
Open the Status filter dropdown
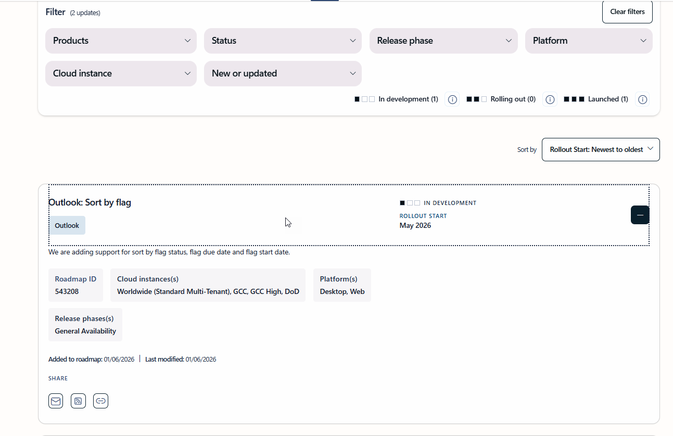(x=283, y=41)
